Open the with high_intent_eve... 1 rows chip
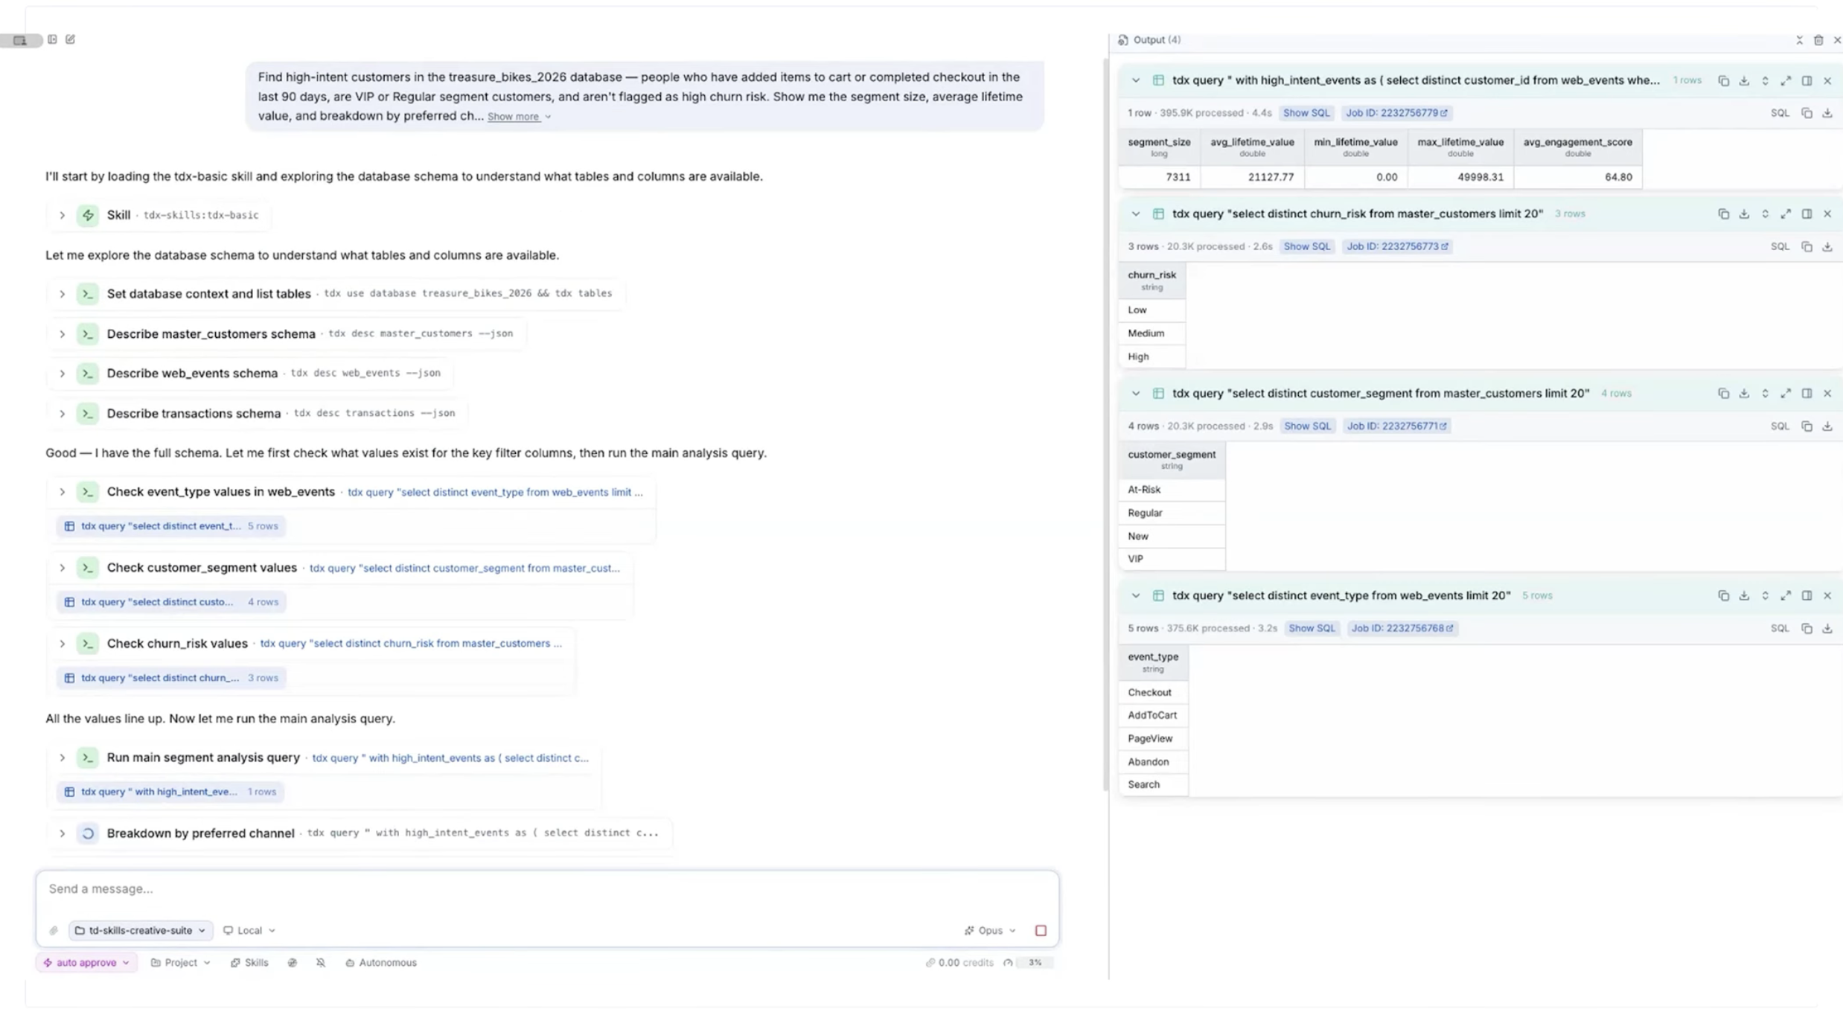 170,792
